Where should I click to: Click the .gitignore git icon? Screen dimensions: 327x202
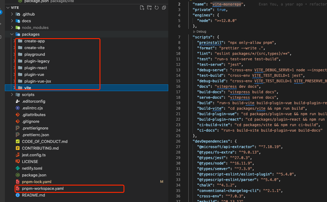(x=18, y=121)
